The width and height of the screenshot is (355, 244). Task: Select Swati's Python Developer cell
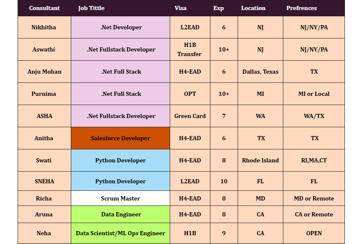click(x=120, y=160)
